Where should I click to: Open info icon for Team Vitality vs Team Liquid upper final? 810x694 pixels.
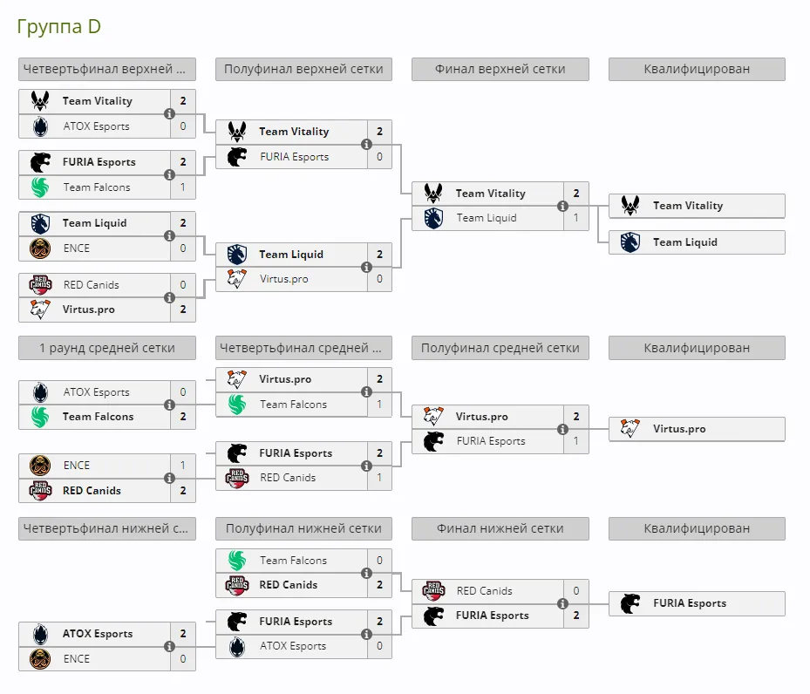click(562, 206)
